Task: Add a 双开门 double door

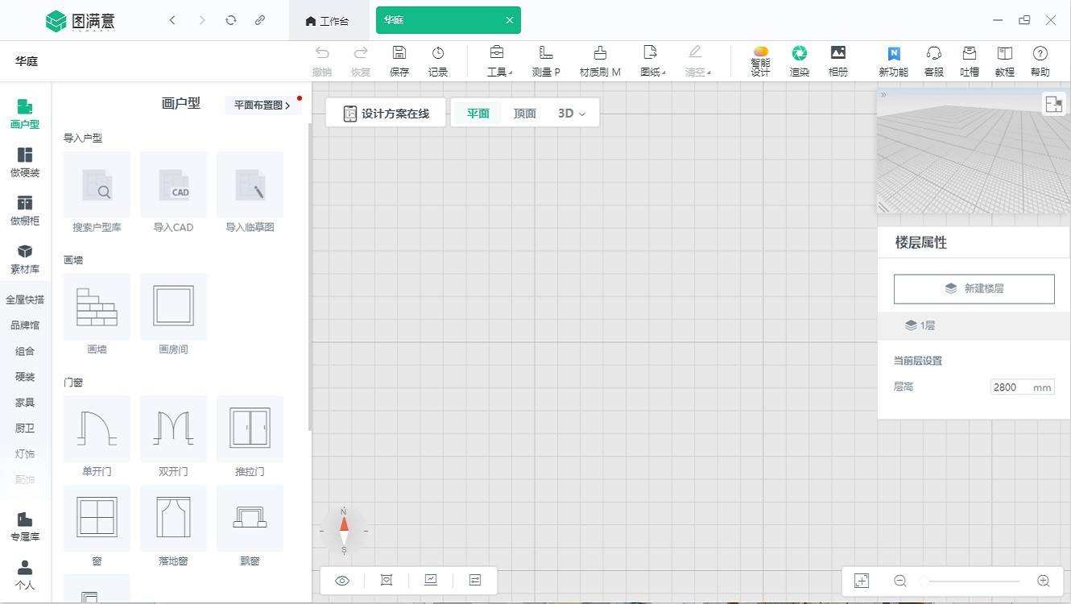Action: pos(173,428)
